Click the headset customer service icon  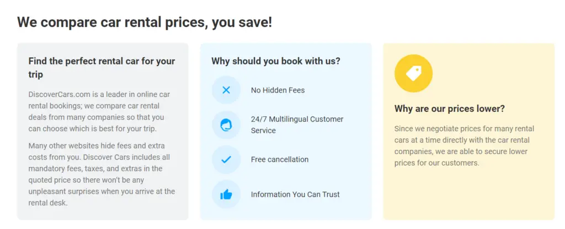pos(226,125)
